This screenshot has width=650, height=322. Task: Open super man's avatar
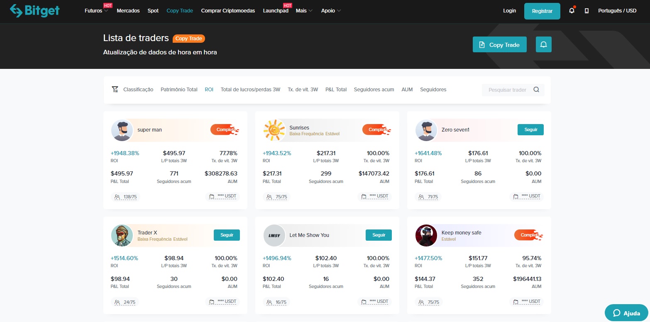tap(122, 130)
